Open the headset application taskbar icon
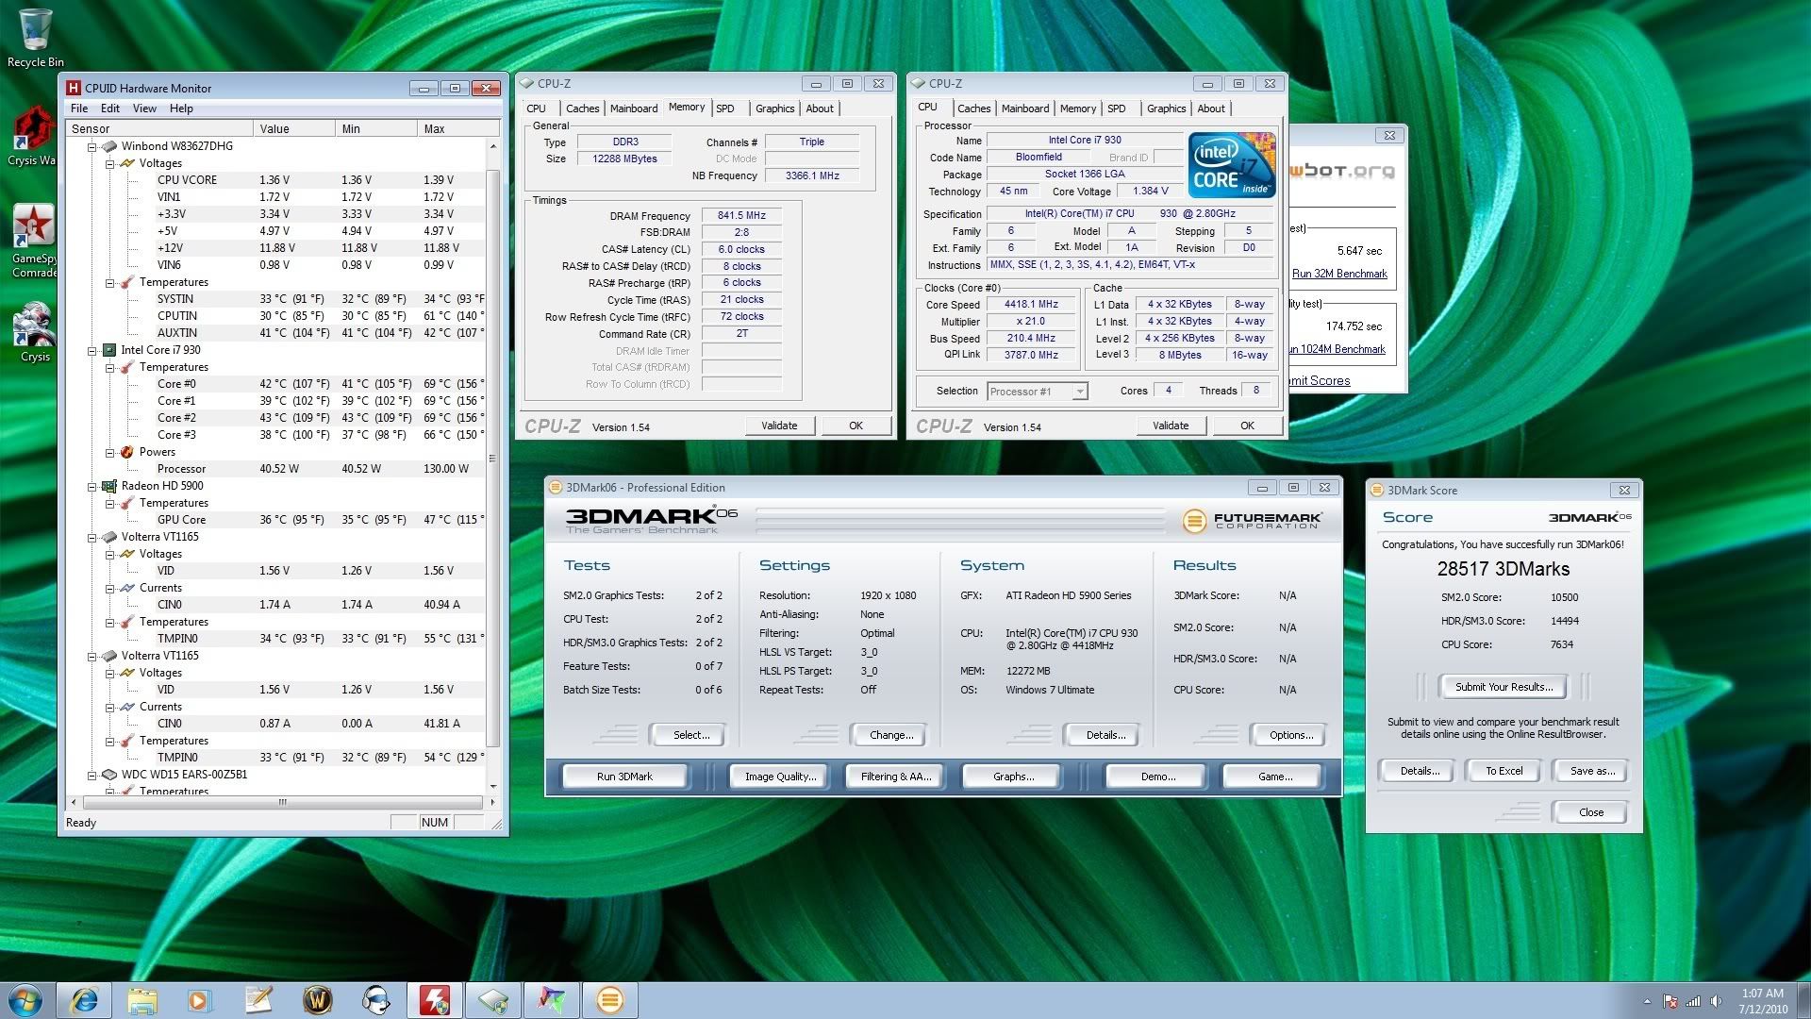Viewport: 1811px width, 1019px height. tap(375, 1000)
